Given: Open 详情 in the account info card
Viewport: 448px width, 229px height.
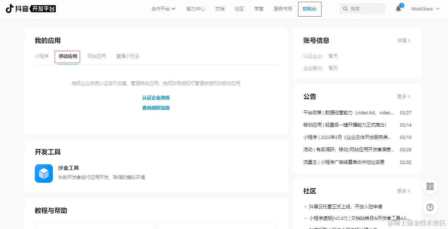Looking at the screenshot, I should click(403, 41).
